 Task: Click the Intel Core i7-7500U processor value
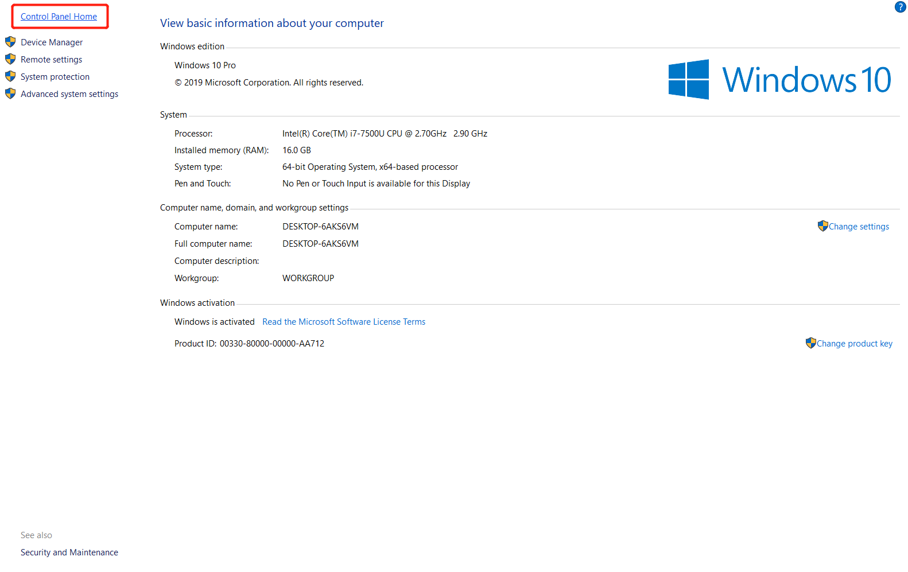[385, 134]
